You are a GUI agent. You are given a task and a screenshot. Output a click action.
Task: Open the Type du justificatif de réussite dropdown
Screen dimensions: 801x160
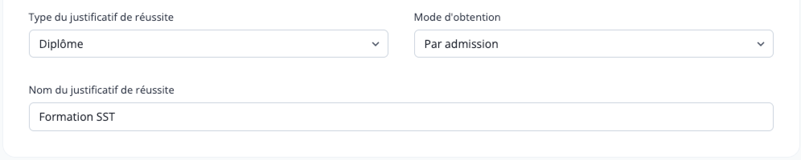208,44
